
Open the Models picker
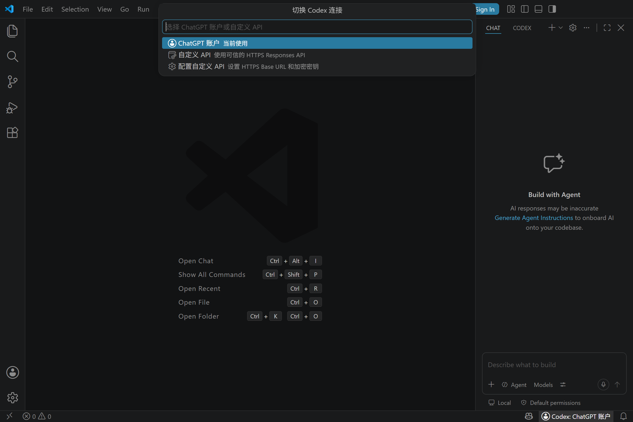(x=543, y=385)
